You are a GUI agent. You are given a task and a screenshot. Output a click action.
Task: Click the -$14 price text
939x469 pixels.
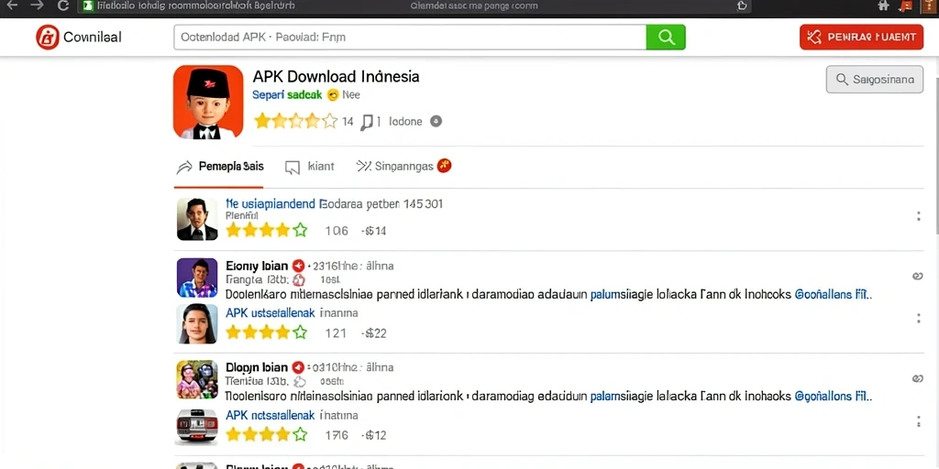(x=373, y=231)
